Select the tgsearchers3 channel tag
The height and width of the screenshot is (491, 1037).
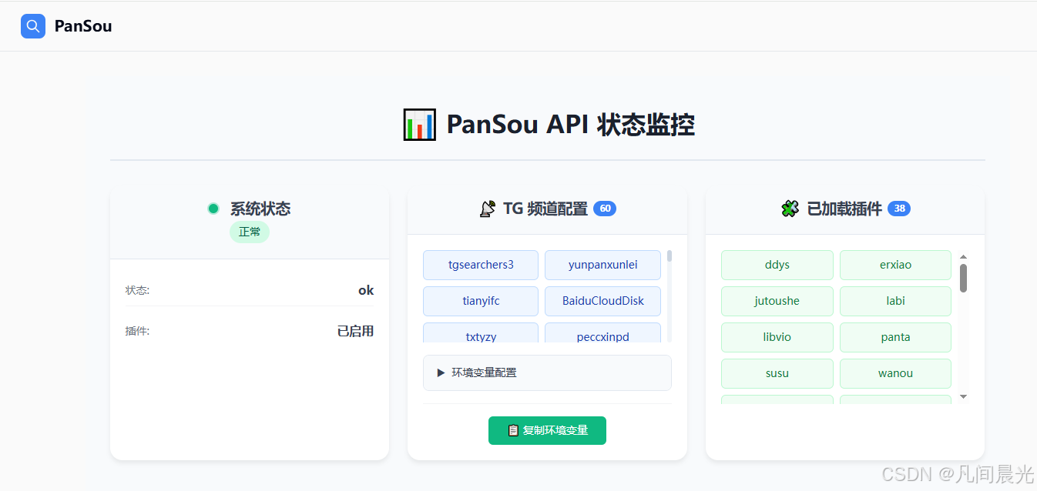(480, 265)
